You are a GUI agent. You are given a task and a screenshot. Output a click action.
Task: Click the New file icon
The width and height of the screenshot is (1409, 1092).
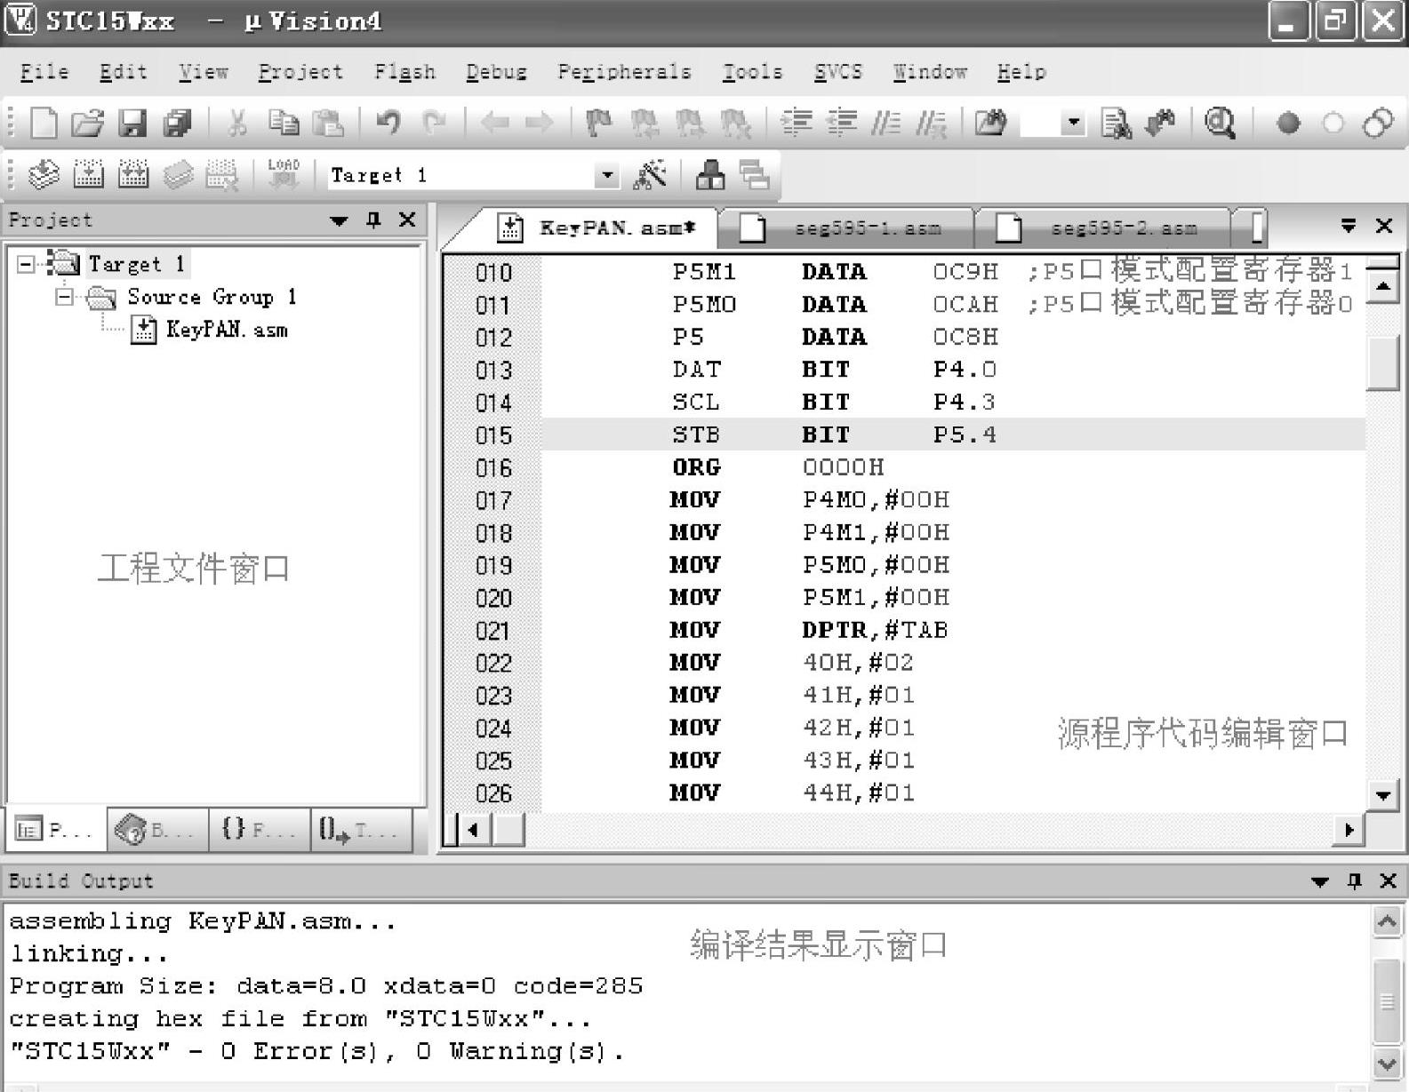click(x=43, y=123)
